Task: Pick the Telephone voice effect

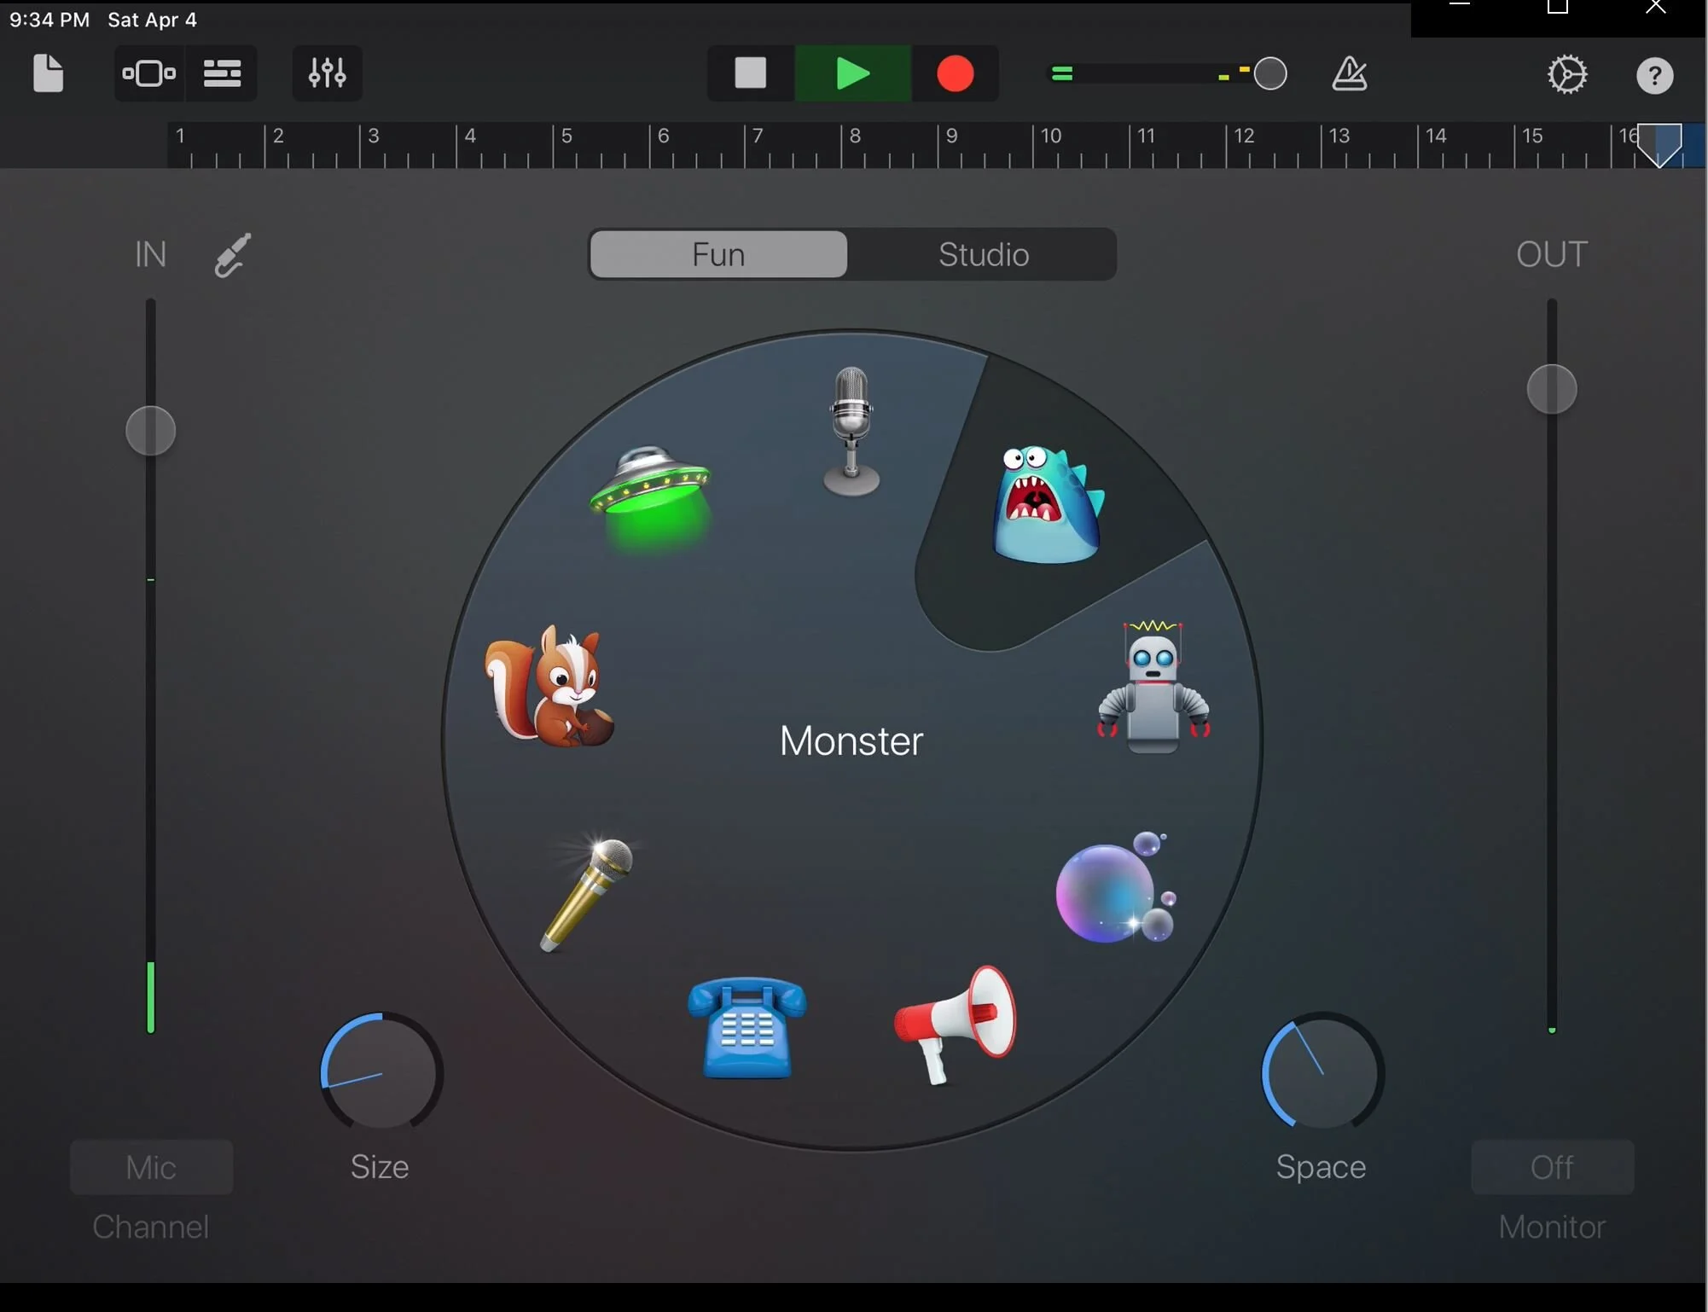Action: (747, 1028)
